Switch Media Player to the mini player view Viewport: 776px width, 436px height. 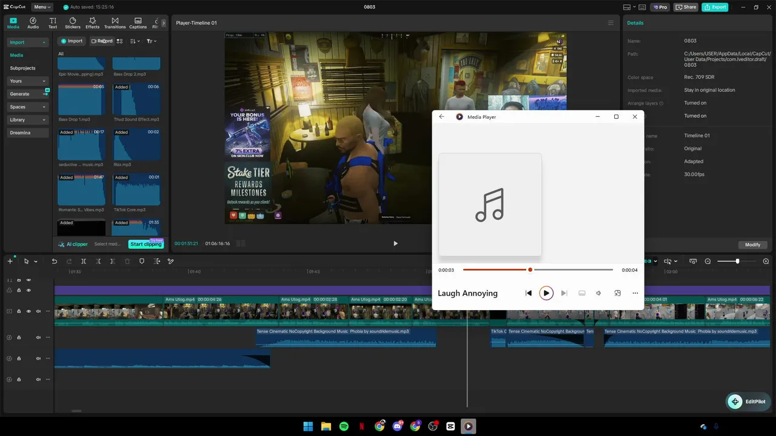617,293
